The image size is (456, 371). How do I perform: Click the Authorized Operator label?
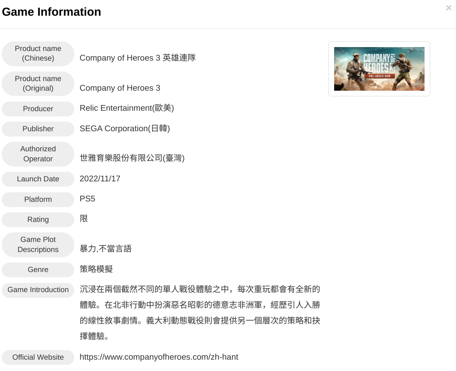click(38, 154)
